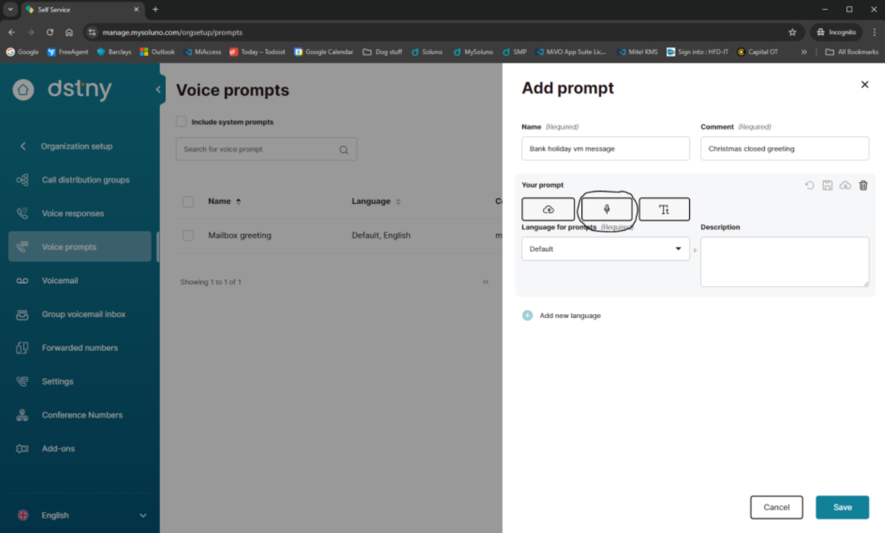
Task: Collapse the sidebar with the arrow tab
Action: click(158, 90)
